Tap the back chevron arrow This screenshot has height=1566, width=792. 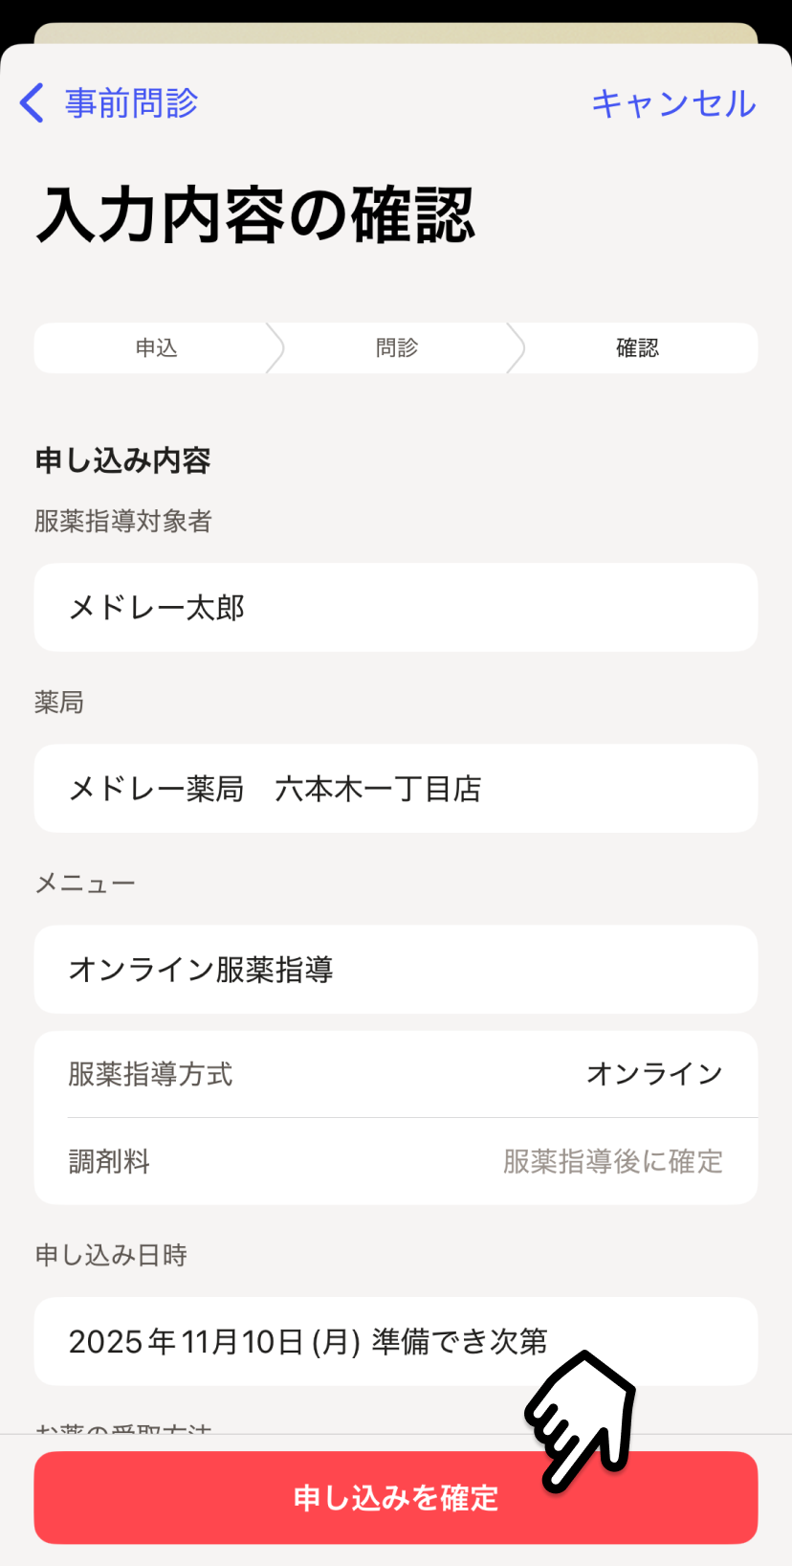(33, 102)
